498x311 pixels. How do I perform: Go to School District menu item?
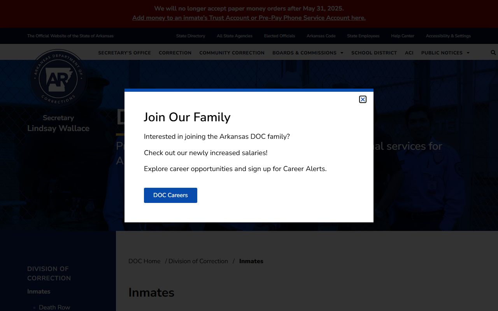(374, 53)
